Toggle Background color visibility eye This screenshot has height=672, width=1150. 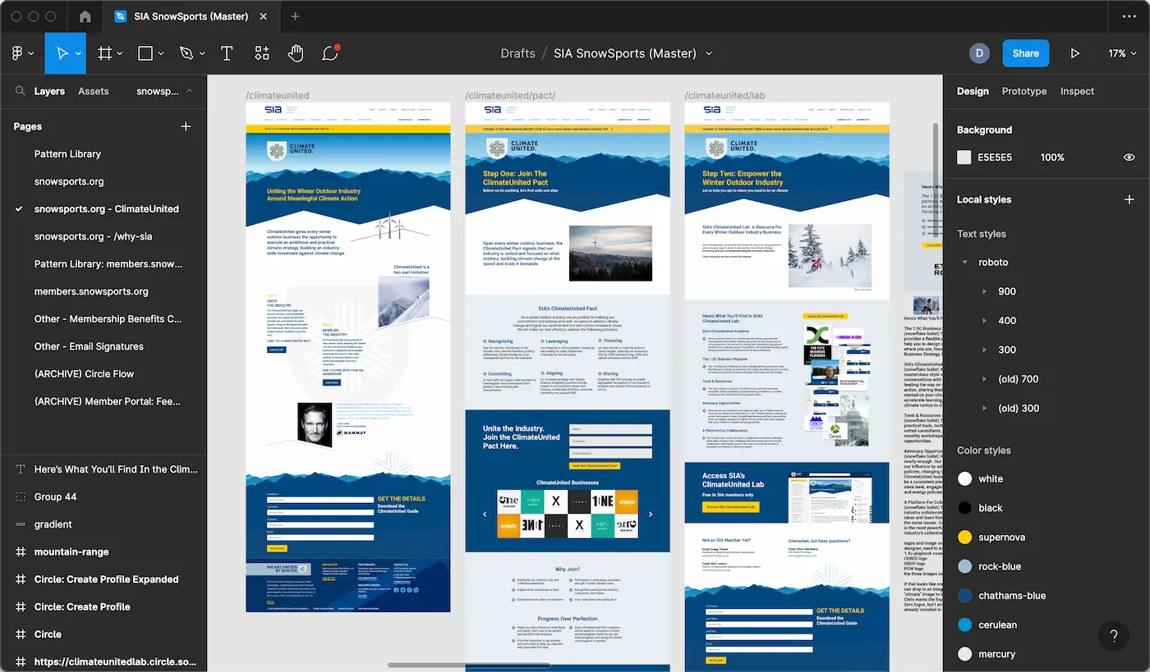(x=1129, y=158)
